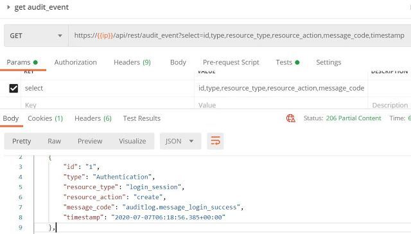Select the Preview view button
Image resolution: width=411 pixels, height=234 pixels.
click(x=90, y=141)
